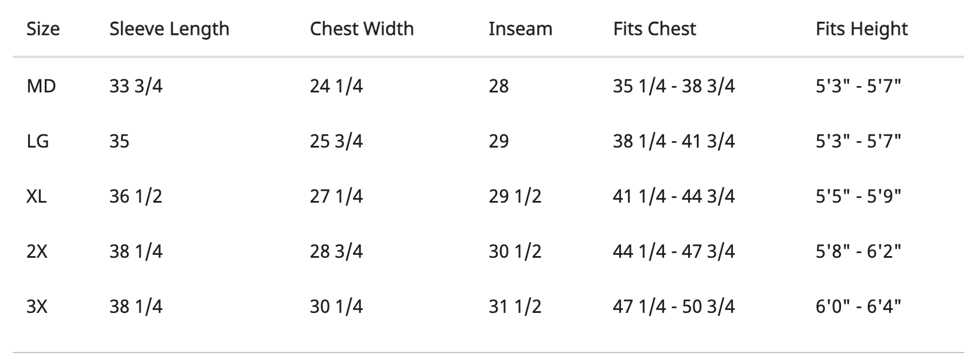Click the Size column header
Image resolution: width=977 pixels, height=364 pixels.
pos(43,29)
